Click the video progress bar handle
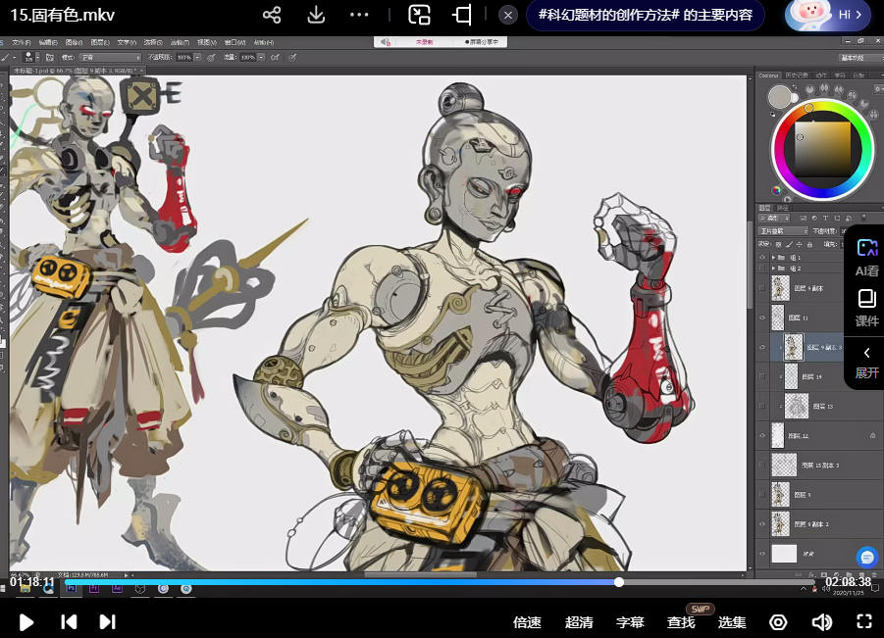Image resolution: width=884 pixels, height=638 pixels. (x=619, y=582)
